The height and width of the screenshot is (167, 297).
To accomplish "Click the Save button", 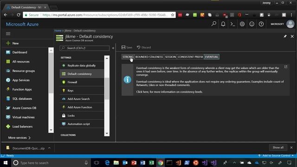I will point(127,47).
